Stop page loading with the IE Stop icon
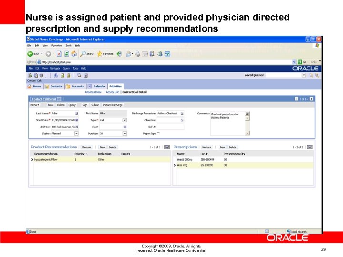This screenshot has width=343, height=257. click(59, 54)
